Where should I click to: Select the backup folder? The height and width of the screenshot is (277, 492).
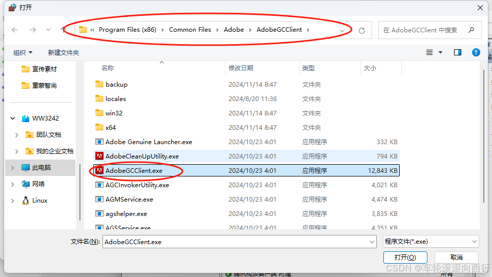247,84
